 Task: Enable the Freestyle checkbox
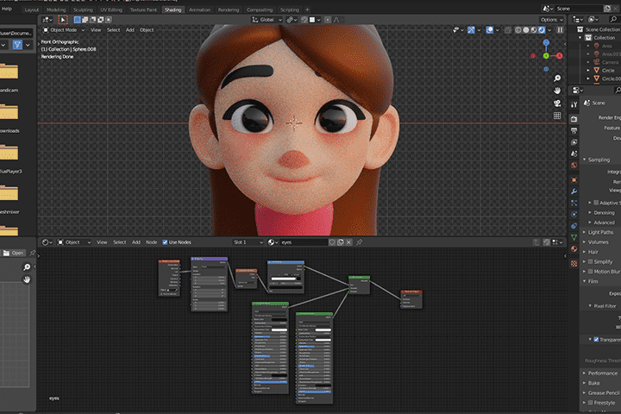point(590,403)
